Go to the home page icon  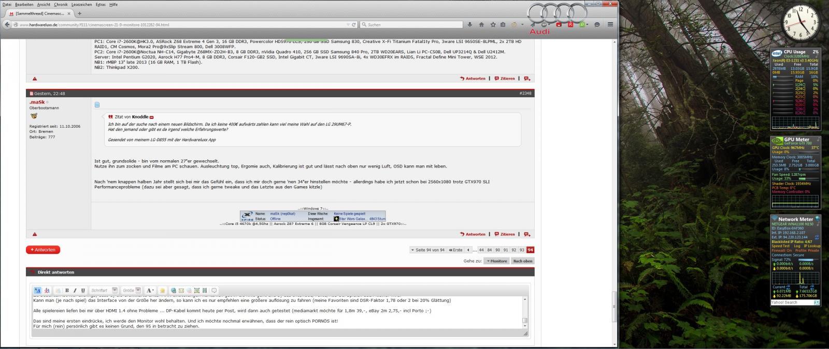tap(481, 24)
